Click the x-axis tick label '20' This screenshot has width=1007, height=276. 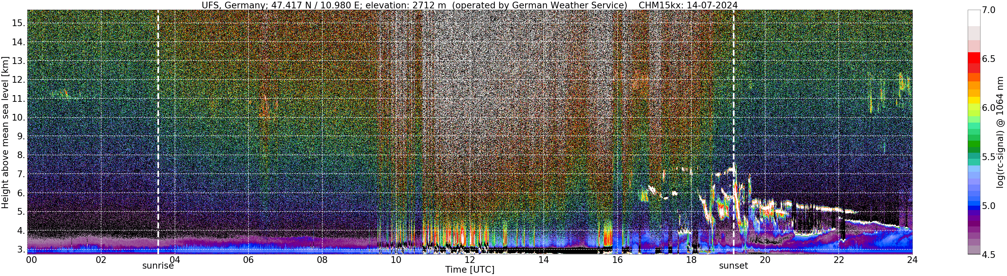pyautogui.click(x=765, y=260)
